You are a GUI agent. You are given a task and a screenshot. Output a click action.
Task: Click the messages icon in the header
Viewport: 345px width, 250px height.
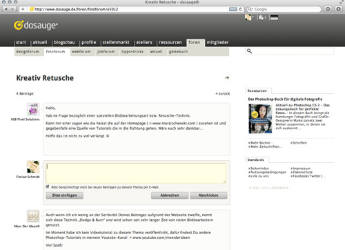tap(262, 17)
